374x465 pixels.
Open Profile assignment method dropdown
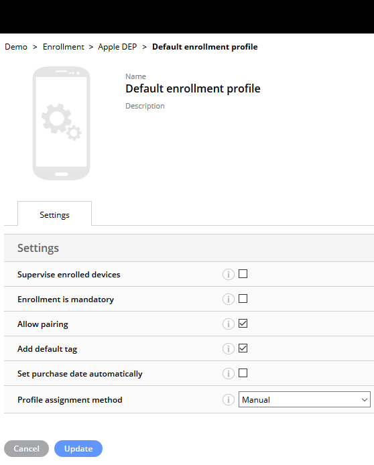tap(304, 399)
